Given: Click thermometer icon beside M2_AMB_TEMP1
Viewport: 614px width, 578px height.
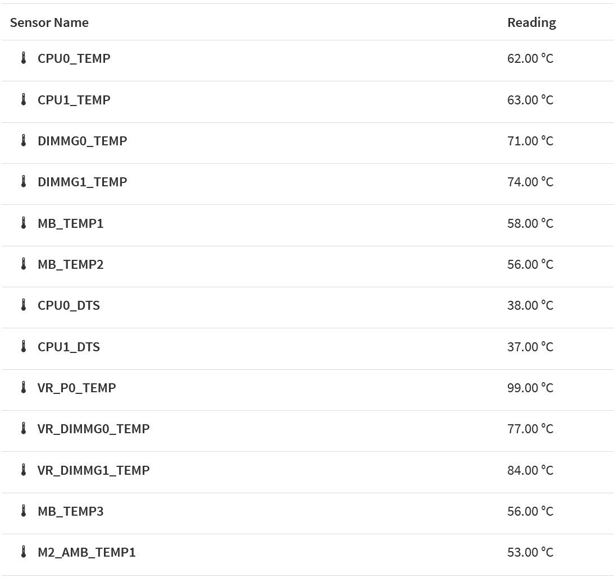Looking at the screenshot, I should 24,552.
